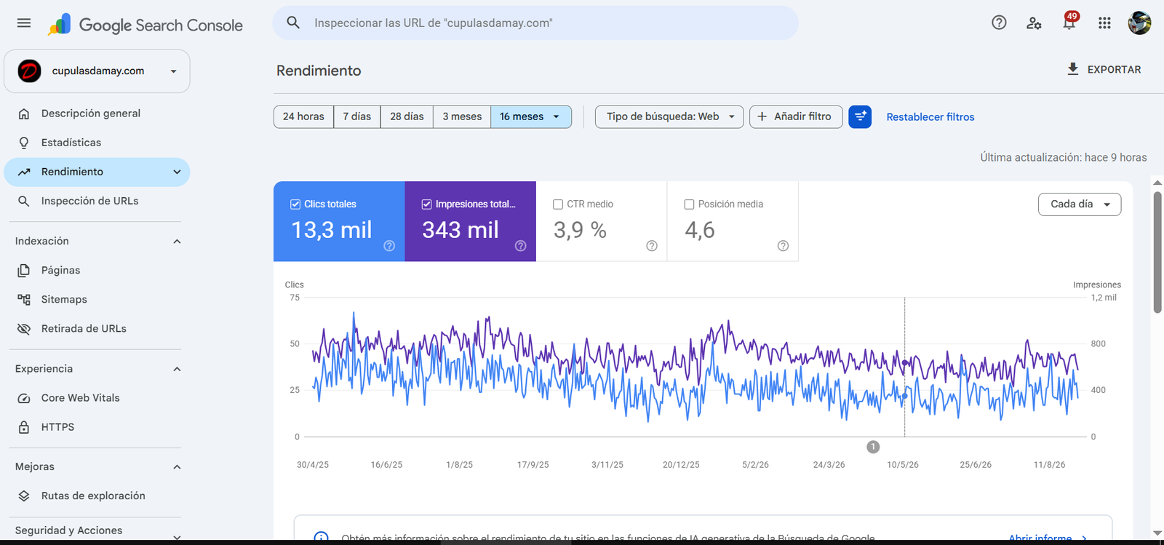Click the Google Search Console logo

point(145,25)
